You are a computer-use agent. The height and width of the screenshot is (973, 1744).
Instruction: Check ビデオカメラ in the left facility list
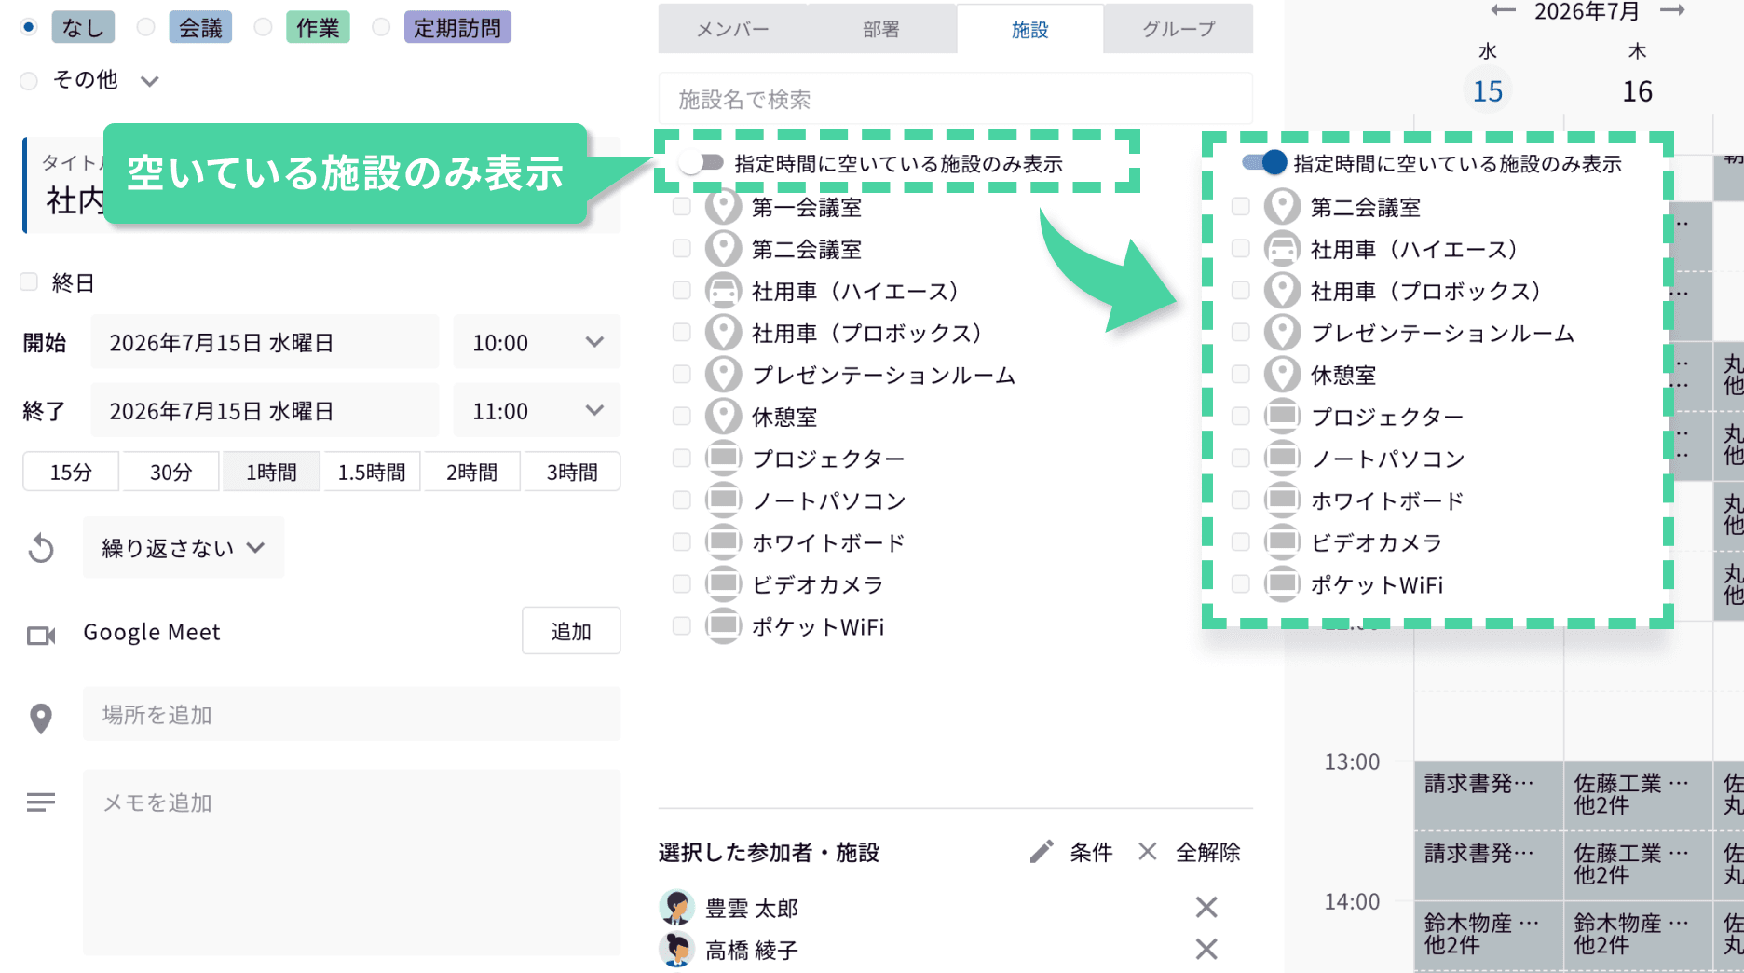(682, 583)
